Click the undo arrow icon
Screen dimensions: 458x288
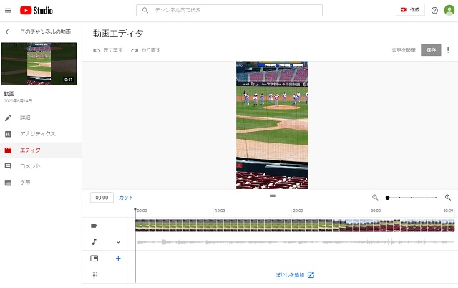coord(97,50)
